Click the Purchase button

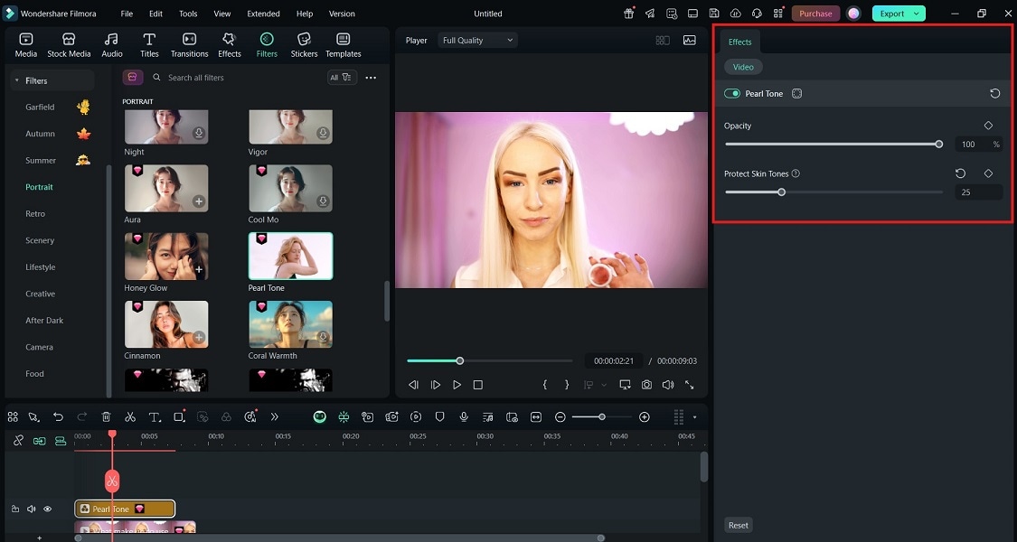point(815,14)
